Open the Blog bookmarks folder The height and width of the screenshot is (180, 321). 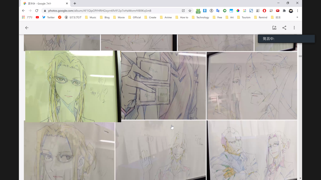click(x=105, y=17)
